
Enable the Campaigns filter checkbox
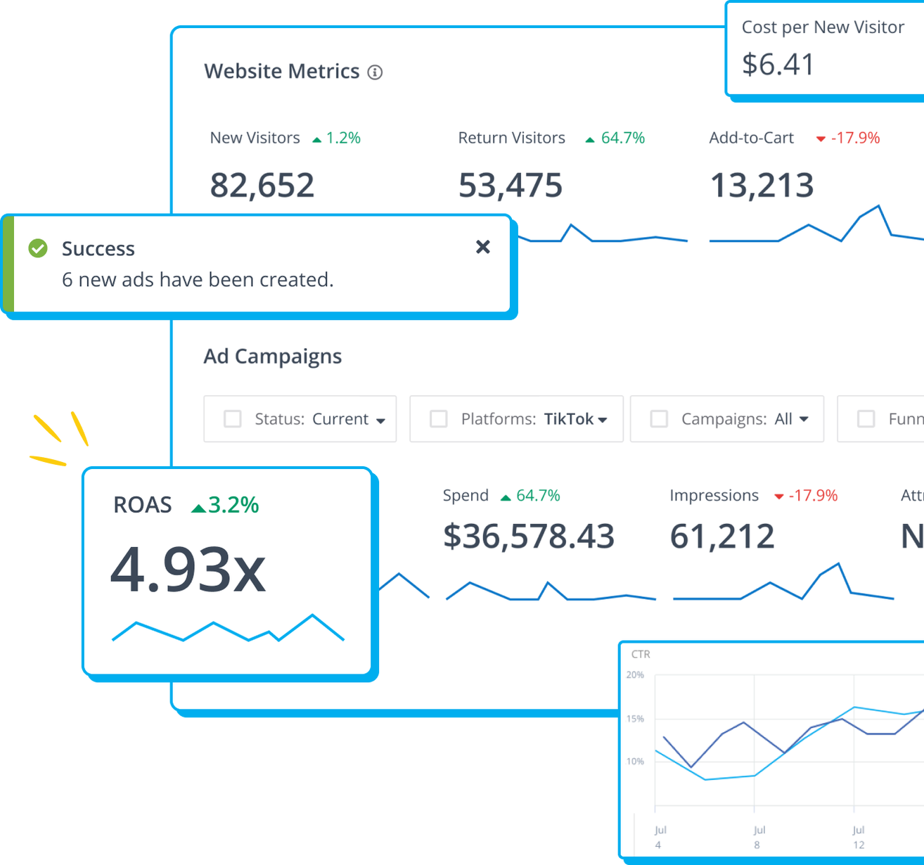(x=659, y=418)
